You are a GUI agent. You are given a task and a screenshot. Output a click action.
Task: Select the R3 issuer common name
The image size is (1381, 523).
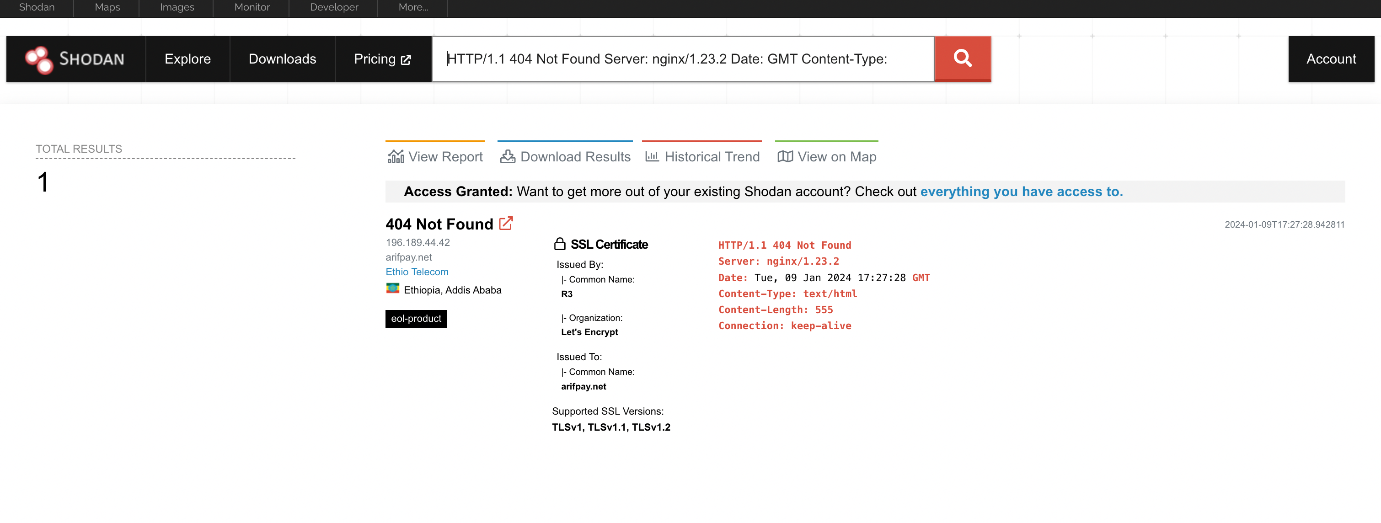point(567,294)
